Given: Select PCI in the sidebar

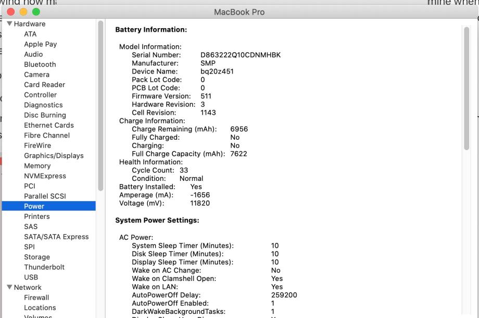Looking at the screenshot, I should (x=30, y=186).
